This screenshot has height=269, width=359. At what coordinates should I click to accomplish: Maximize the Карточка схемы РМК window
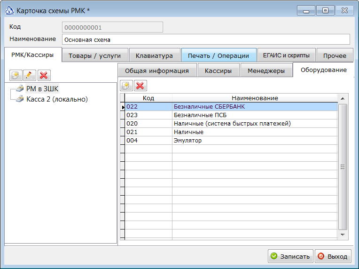click(325, 11)
